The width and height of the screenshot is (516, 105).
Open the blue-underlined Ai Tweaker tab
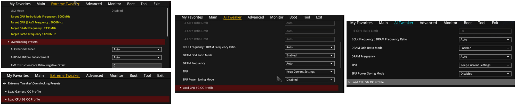[x=404, y=23]
